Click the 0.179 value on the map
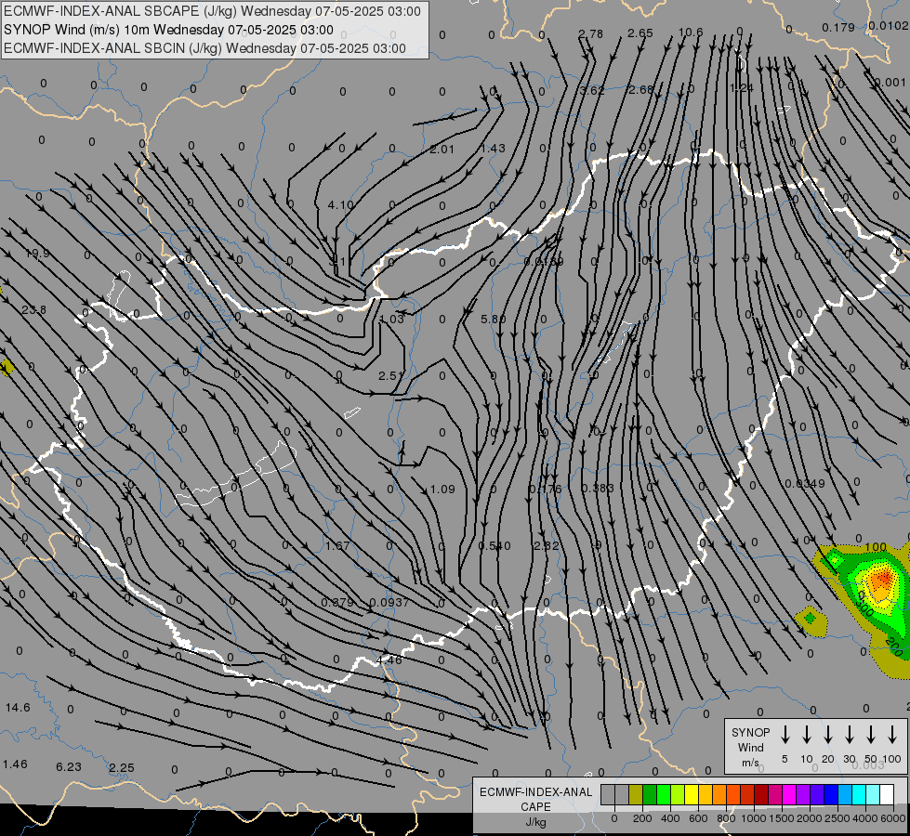This screenshot has height=836, width=910. click(838, 27)
